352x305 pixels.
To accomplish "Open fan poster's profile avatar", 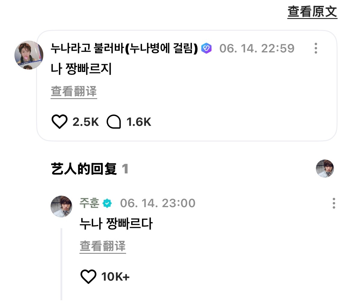I will click(x=29, y=55).
